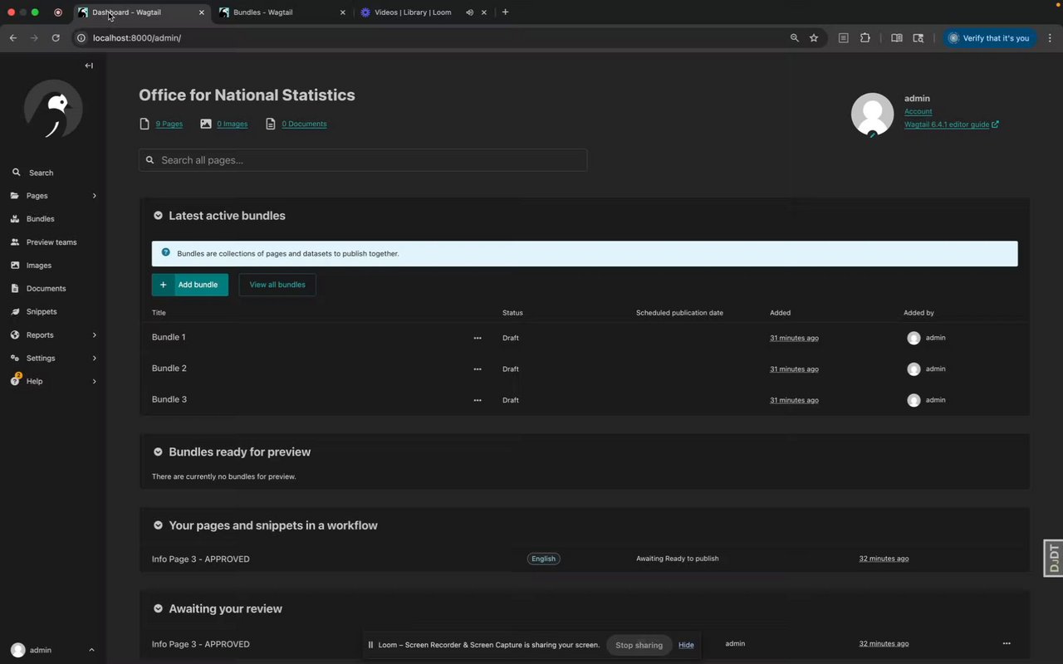Open Bundles from the sidebar

point(53,219)
